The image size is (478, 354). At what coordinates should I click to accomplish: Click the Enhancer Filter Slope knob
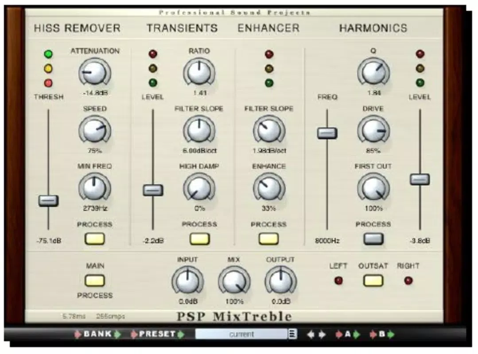click(269, 130)
